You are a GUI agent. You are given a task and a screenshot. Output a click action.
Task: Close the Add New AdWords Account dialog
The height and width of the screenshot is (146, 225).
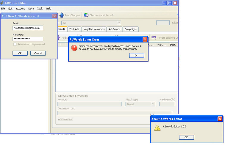point(54,16)
